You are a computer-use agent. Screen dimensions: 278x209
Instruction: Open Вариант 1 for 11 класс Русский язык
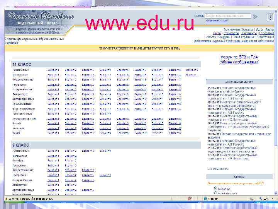coord(53,70)
